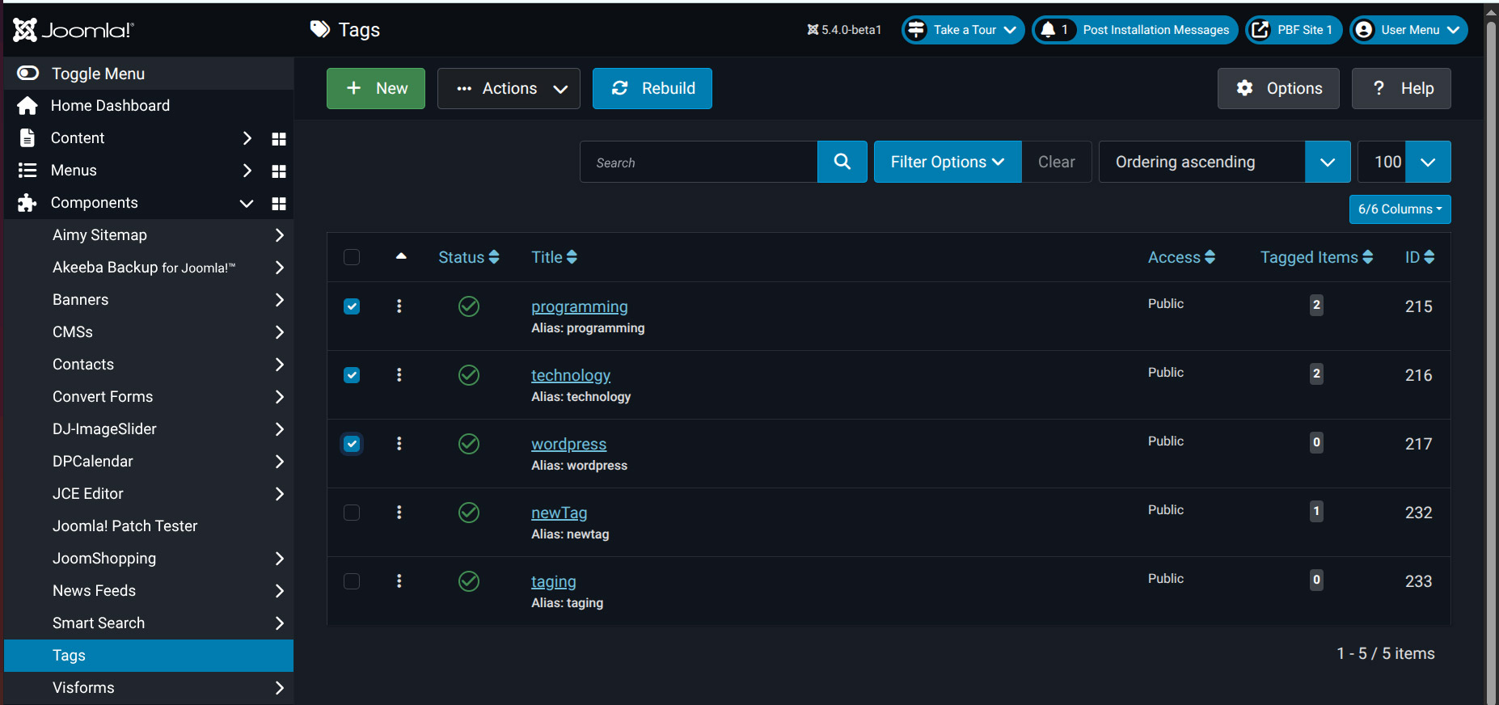Click the Rebuild button

[652, 89]
